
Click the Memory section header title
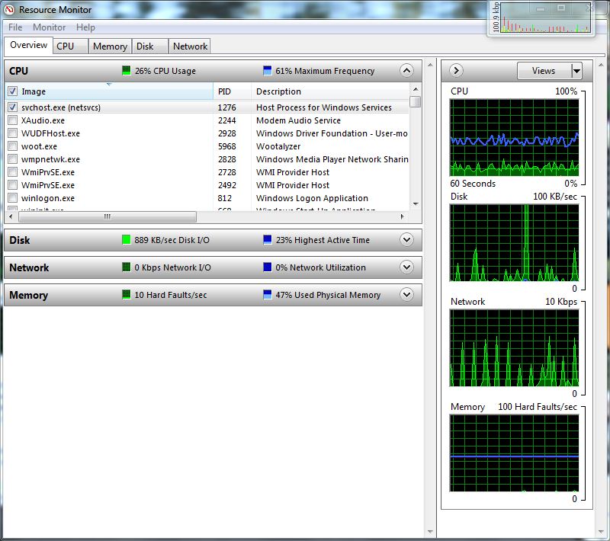[28, 296]
